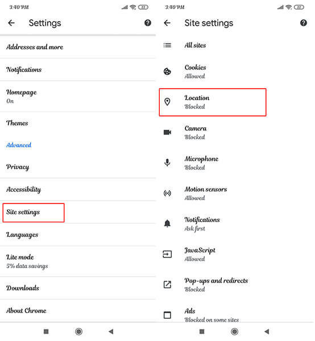Open Pop-ups and redirects setting
The height and width of the screenshot is (341, 315).
235,285
